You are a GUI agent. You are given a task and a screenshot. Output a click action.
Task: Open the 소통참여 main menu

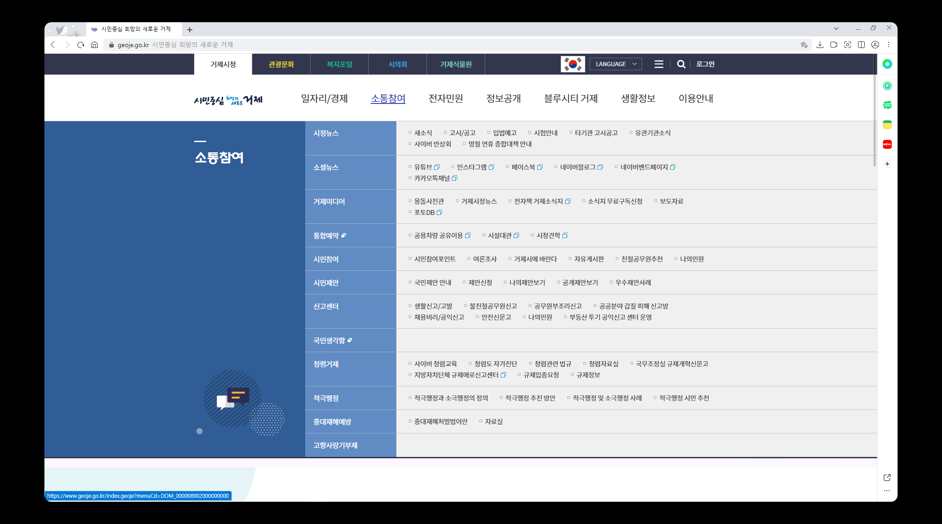coord(388,98)
